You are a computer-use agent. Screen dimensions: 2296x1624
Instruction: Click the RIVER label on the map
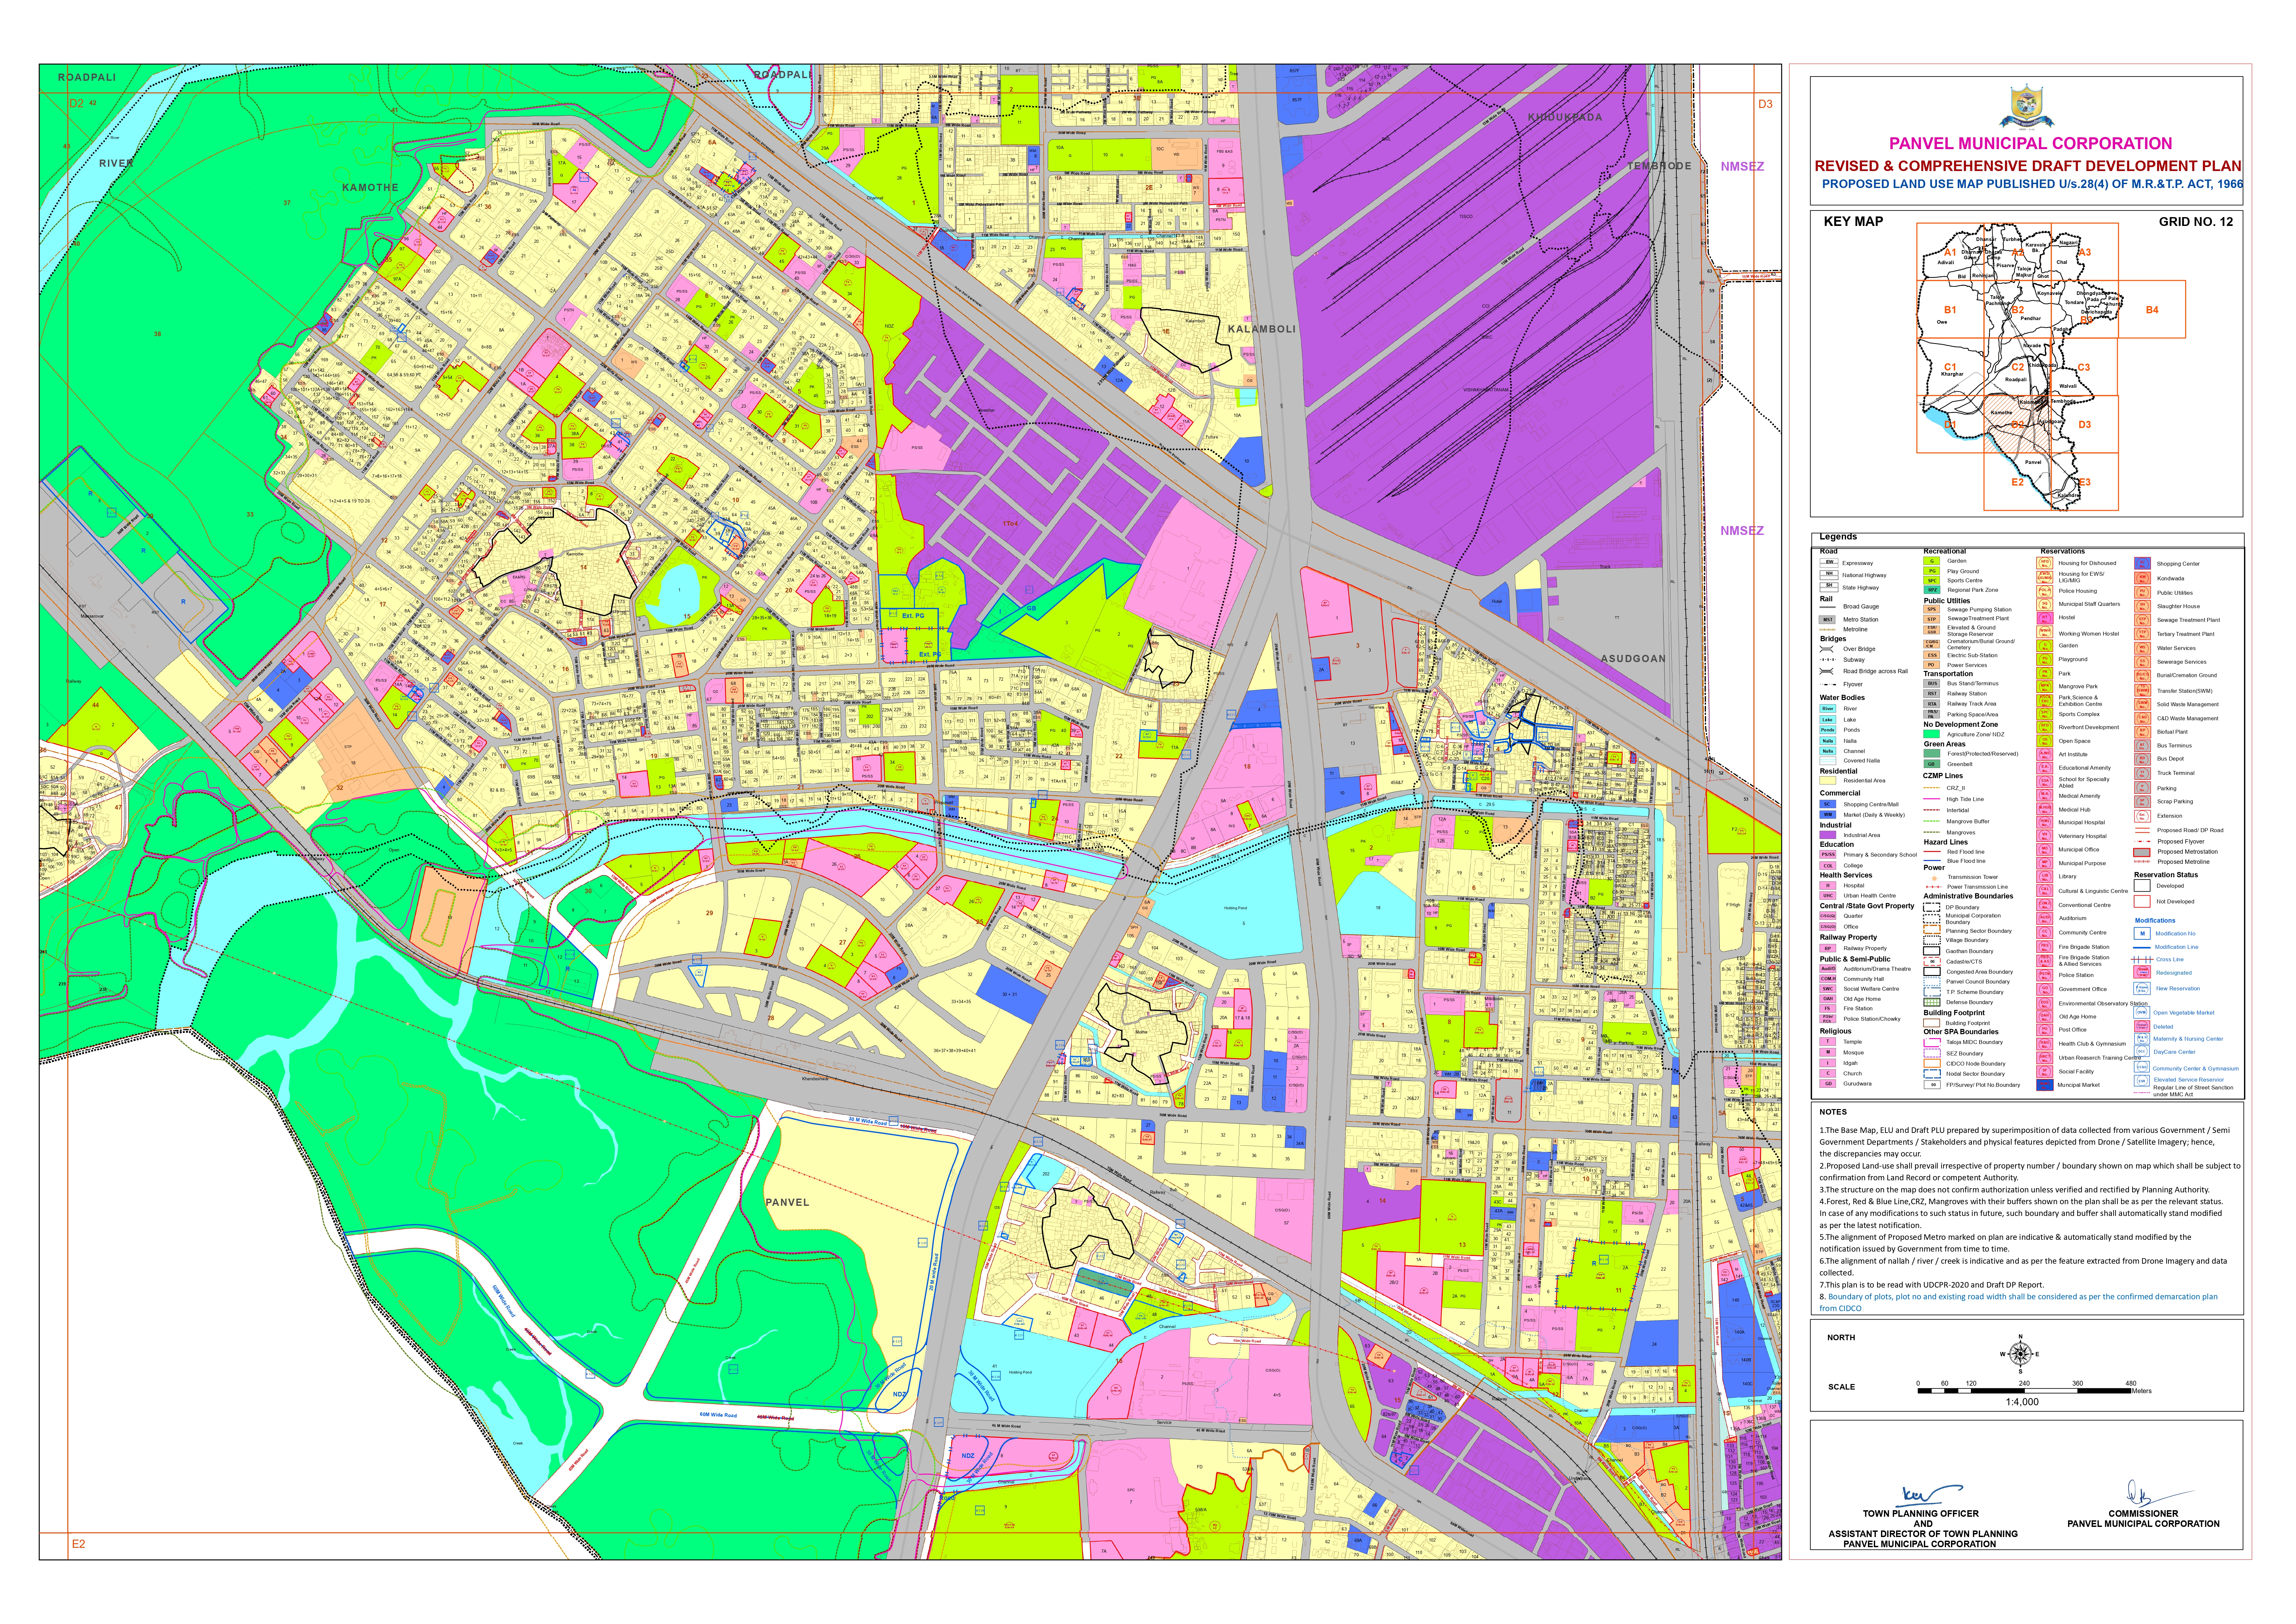(x=116, y=163)
